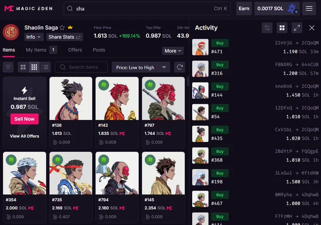Open NFT #797 image

coord(163,99)
